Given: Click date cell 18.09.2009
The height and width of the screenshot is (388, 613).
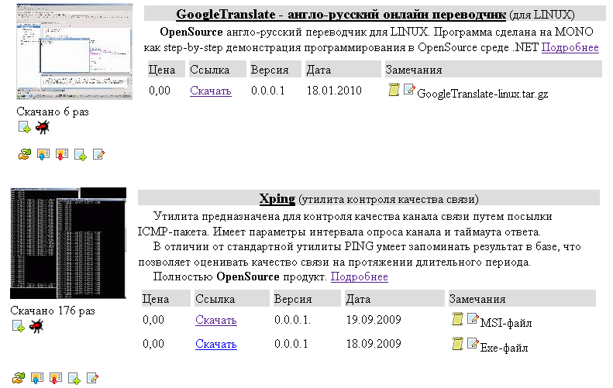Looking at the screenshot, I should tap(374, 344).
